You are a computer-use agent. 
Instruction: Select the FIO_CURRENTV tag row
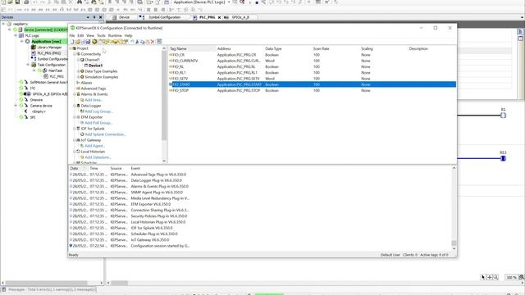(312, 61)
